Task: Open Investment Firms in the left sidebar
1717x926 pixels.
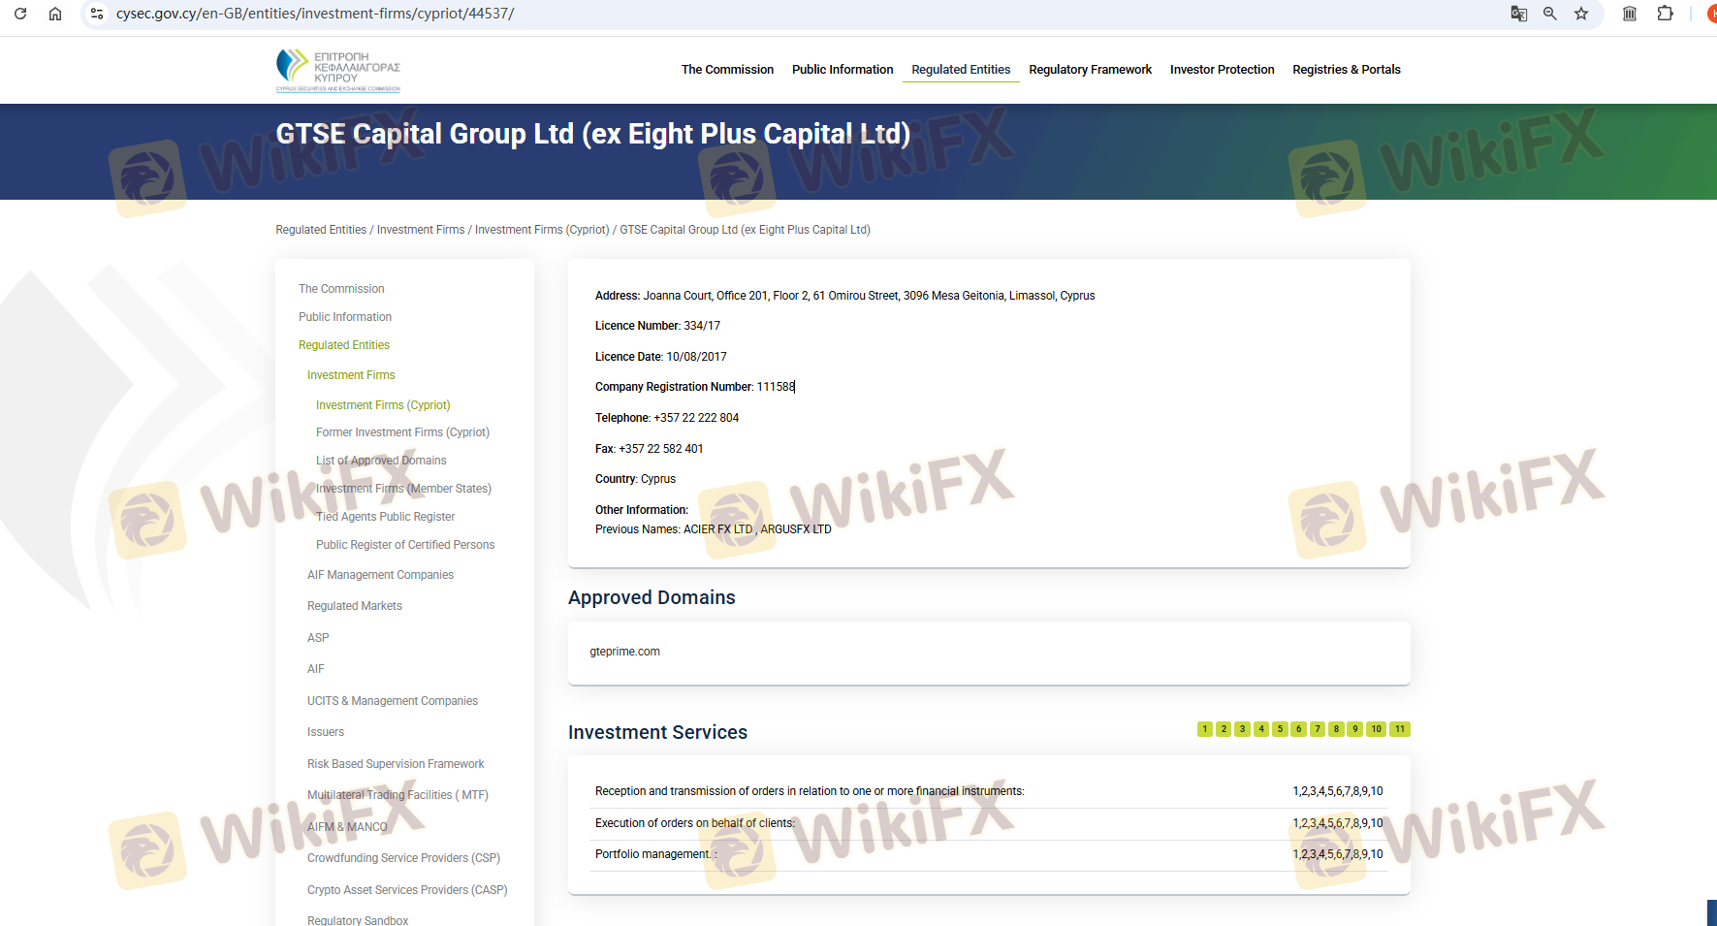Action: coord(351,375)
